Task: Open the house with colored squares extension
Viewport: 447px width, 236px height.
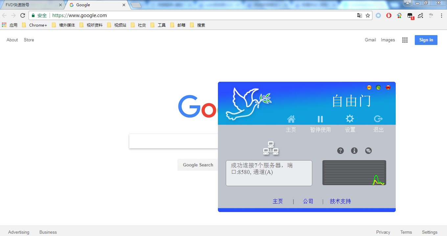Action: pos(399,15)
